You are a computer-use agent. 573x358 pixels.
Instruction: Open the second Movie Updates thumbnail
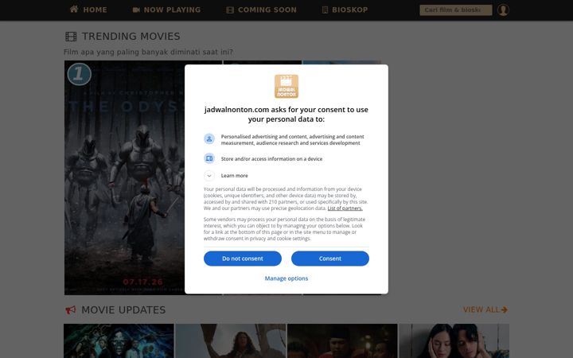[x=231, y=340]
